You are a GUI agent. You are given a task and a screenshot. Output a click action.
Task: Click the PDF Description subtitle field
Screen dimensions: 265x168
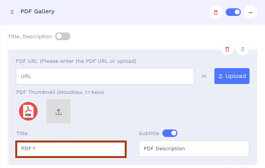point(194,148)
